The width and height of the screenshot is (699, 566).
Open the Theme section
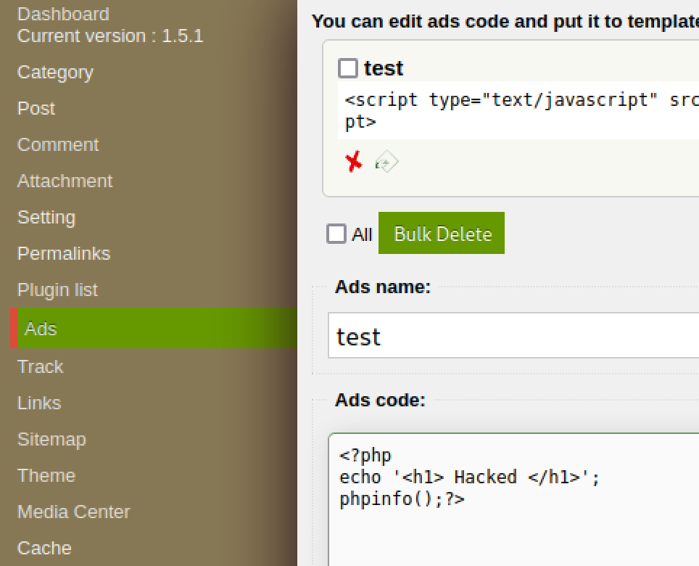(46, 475)
